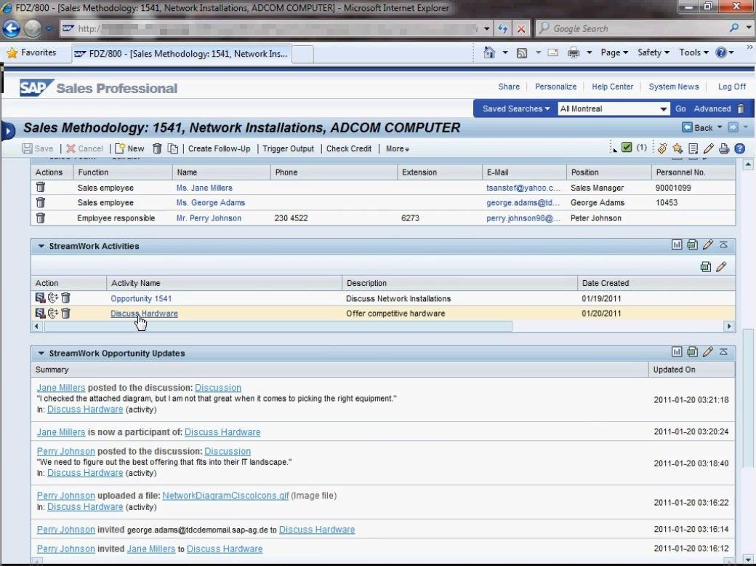Click the pencil personalize icon in page toolbar
Viewport: 756px width, 566px height.
tap(708, 148)
